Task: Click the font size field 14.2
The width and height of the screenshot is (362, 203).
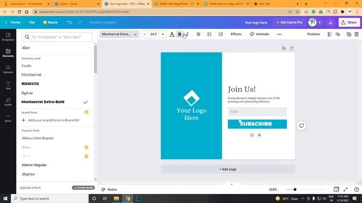Action: point(153,34)
